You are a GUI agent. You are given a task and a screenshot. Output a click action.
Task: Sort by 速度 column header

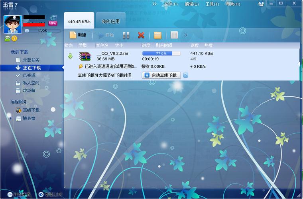coord(195,45)
